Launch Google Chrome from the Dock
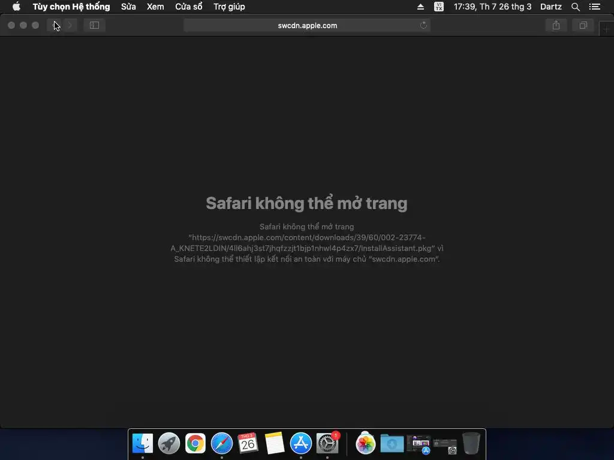Screen dimensions: 614x460 (195, 444)
